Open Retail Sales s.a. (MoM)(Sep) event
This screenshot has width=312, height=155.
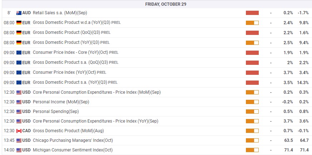click(60, 13)
